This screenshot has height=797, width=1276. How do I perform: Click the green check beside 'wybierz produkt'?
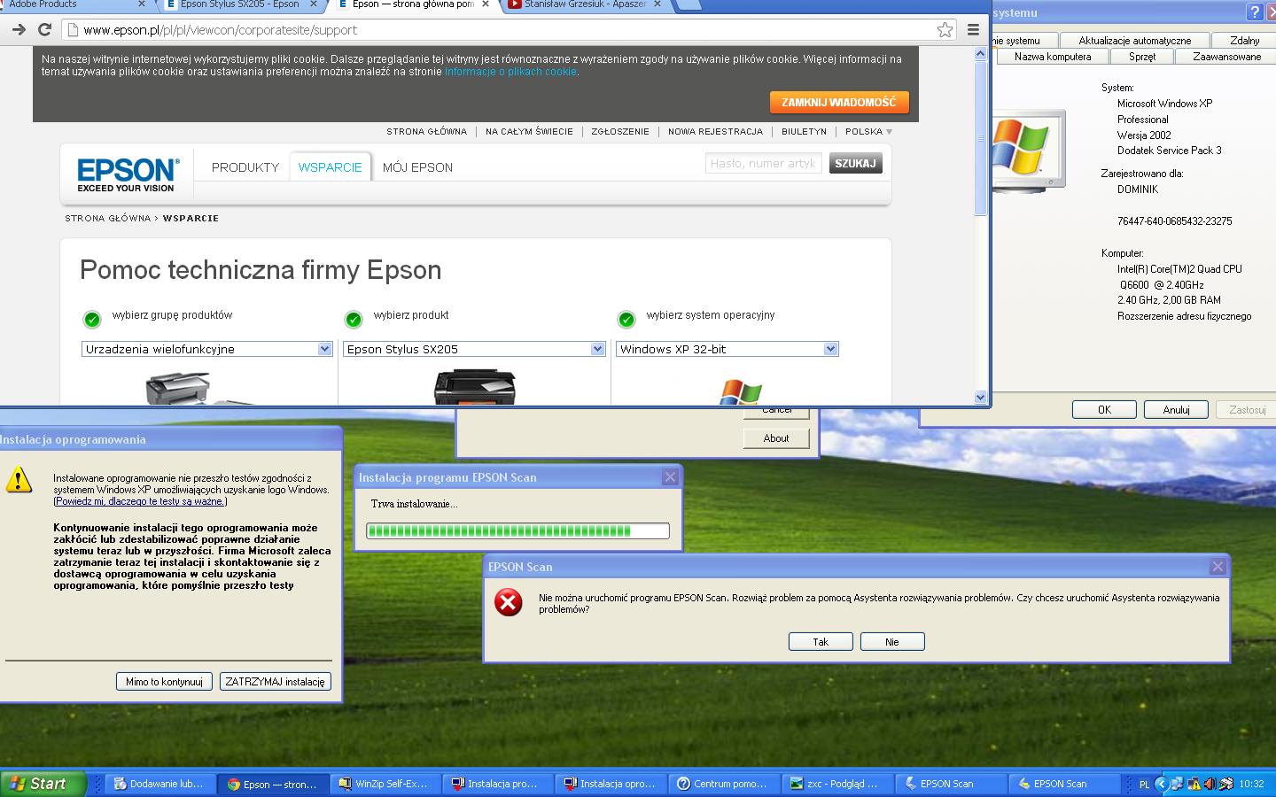tap(354, 320)
